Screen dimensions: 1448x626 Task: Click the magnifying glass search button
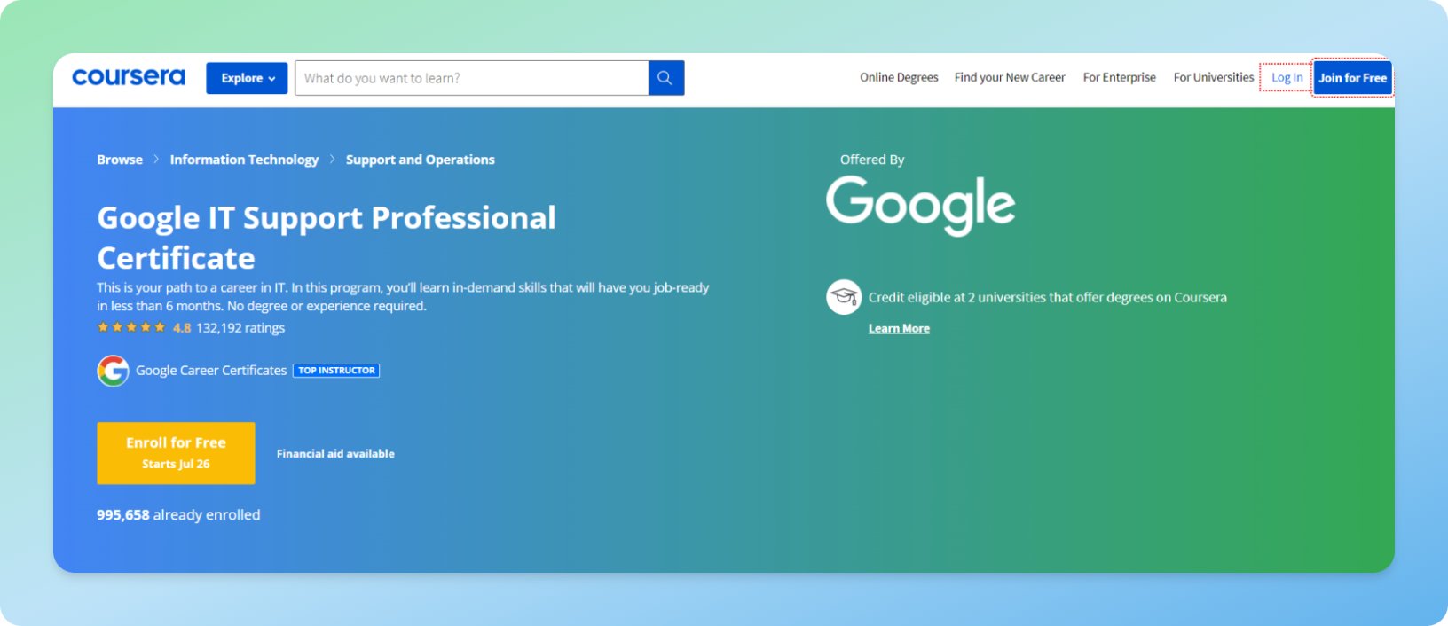665,78
